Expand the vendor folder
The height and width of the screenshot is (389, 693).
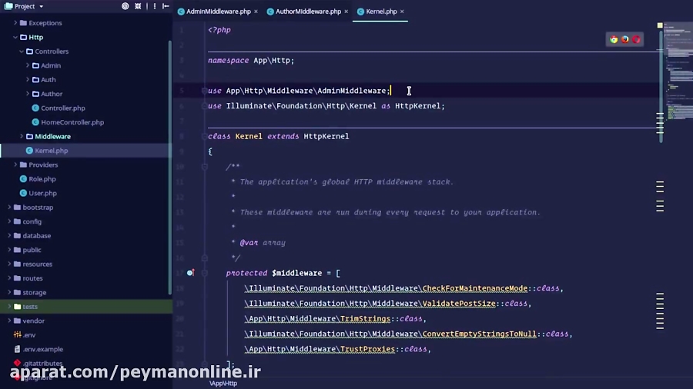point(9,321)
